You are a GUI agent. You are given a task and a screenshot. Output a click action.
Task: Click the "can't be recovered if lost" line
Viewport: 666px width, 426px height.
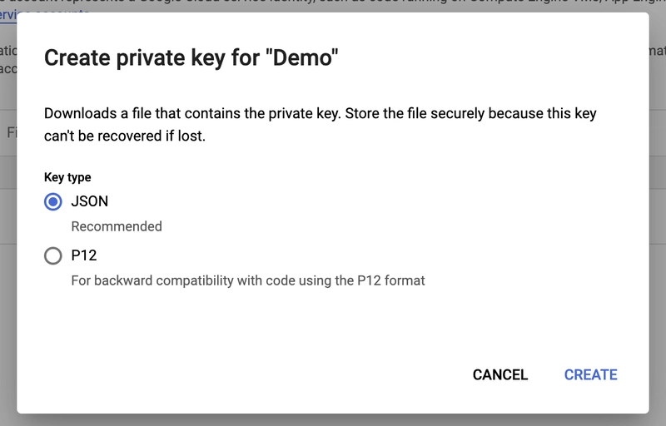(125, 135)
